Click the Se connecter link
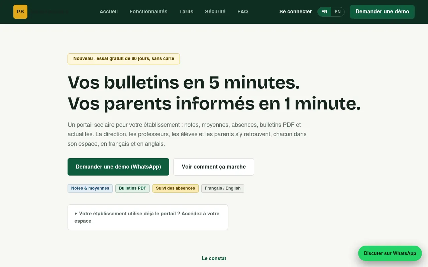Screen dimensions: 428x267 [x=296, y=12]
